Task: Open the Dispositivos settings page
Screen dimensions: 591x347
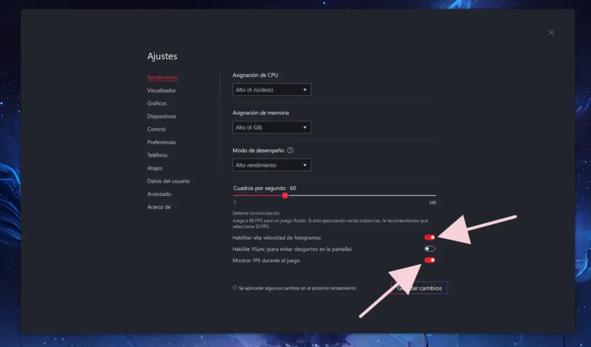Action: point(162,116)
